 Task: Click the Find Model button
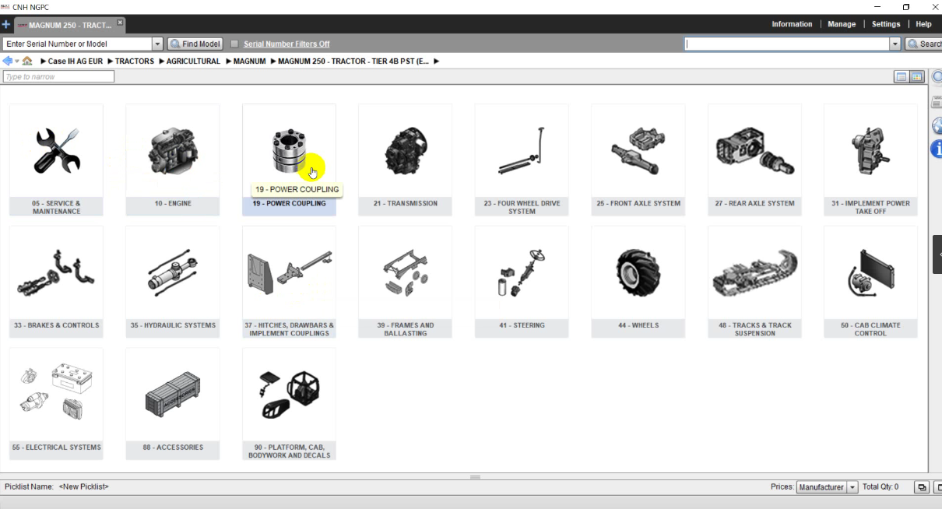point(195,44)
